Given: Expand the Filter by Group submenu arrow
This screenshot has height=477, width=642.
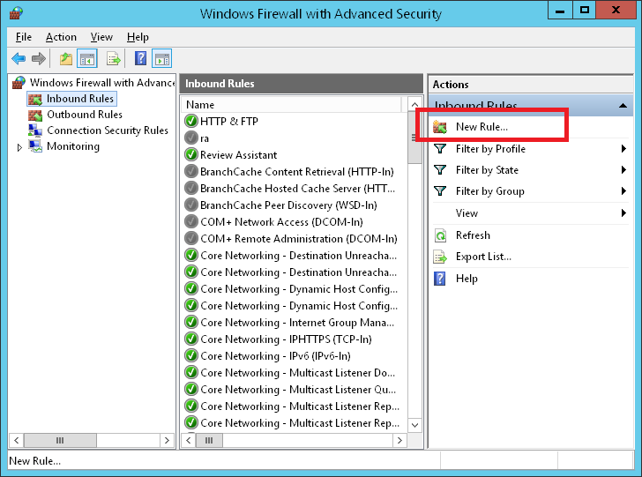Looking at the screenshot, I should coord(623,191).
